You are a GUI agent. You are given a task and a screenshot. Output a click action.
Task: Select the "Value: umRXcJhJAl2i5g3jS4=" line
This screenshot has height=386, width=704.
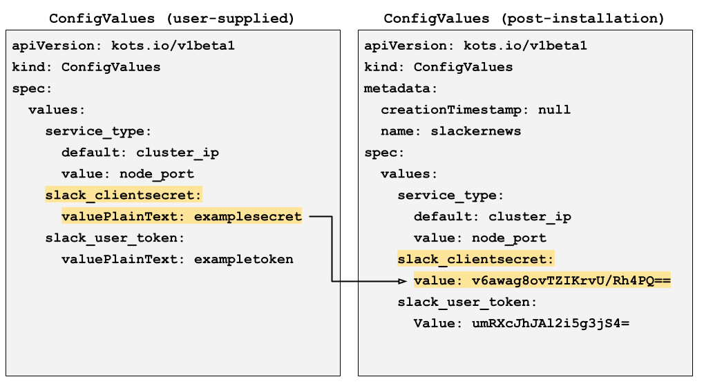(x=522, y=323)
